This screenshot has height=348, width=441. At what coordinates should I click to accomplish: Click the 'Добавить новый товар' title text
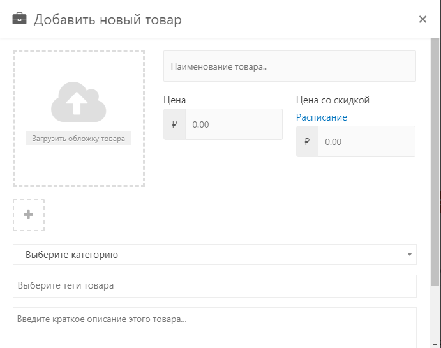[x=108, y=20]
